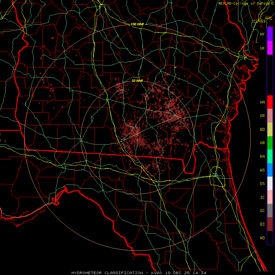
Task: Click the 'BD' legend label
Action: pyautogui.click(x=262, y=130)
